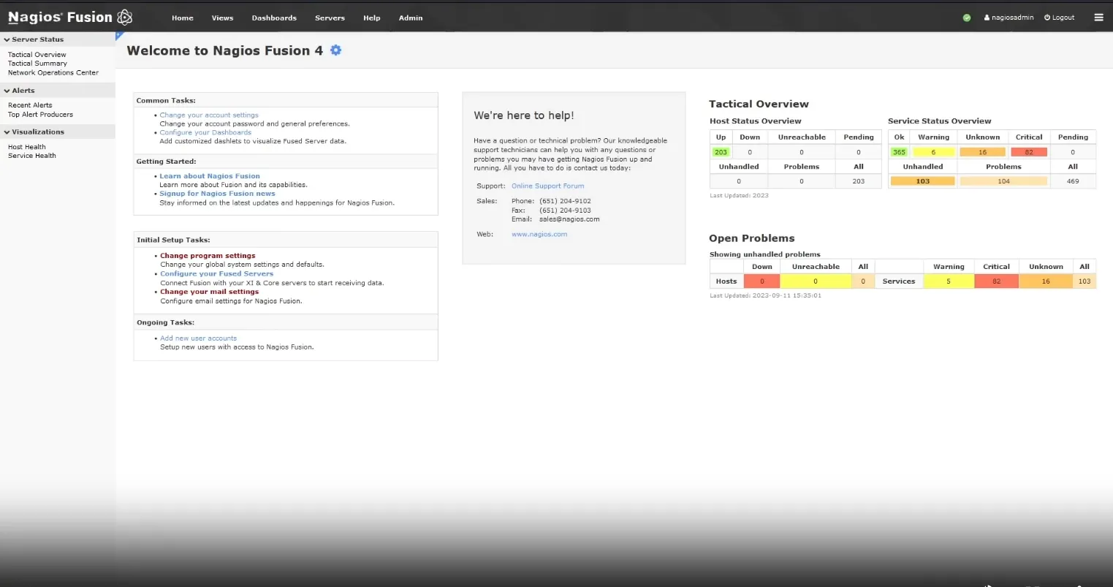This screenshot has width=1113, height=587.
Task: Click Configure your Dashboards link
Action: 205,132
